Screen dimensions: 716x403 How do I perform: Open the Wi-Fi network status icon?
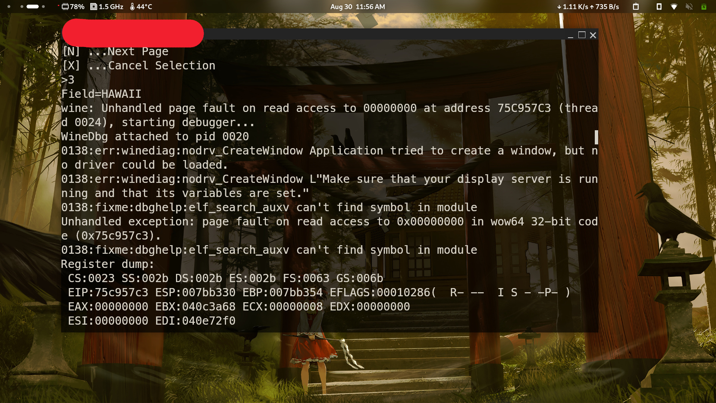674,6
